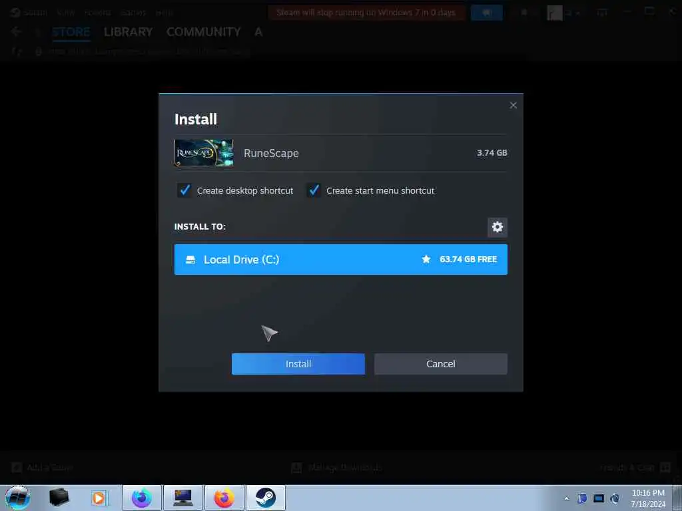Click the 3.74 GB size label
Viewport: 682px width, 511px height.
pyautogui.click(x=492, y=152)
